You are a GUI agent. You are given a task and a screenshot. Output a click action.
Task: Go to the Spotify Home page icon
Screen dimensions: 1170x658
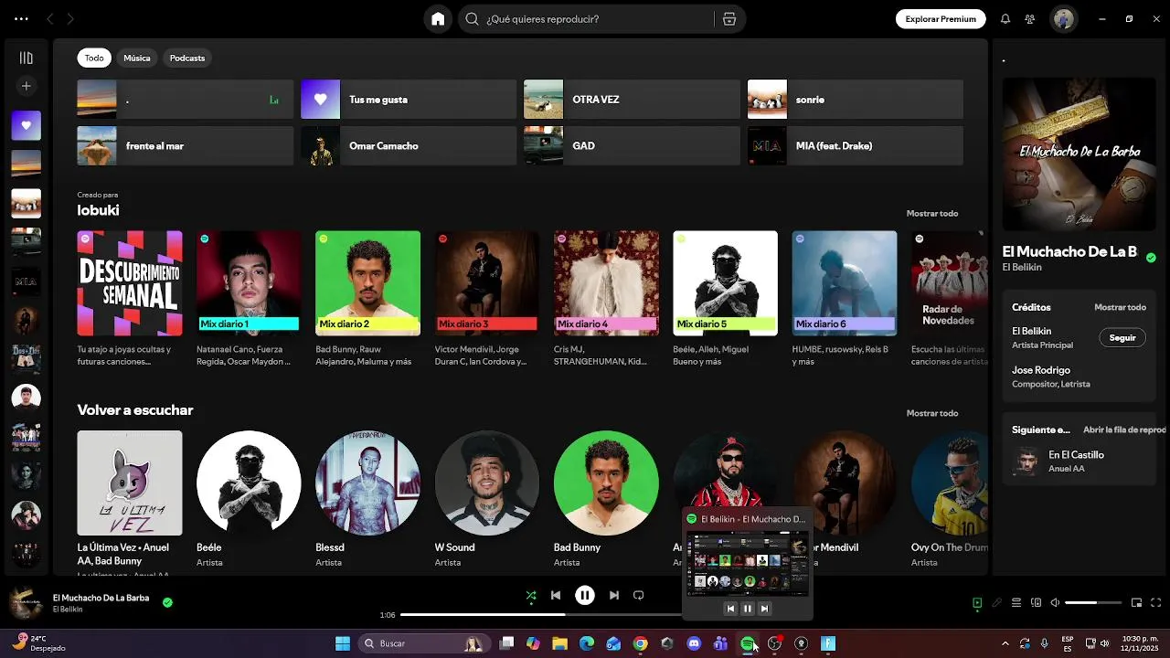438,19
